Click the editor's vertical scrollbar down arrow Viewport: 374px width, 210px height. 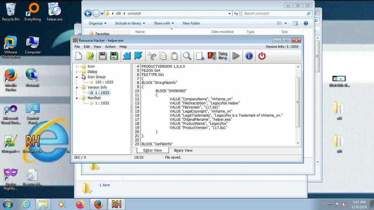(298, 143)
